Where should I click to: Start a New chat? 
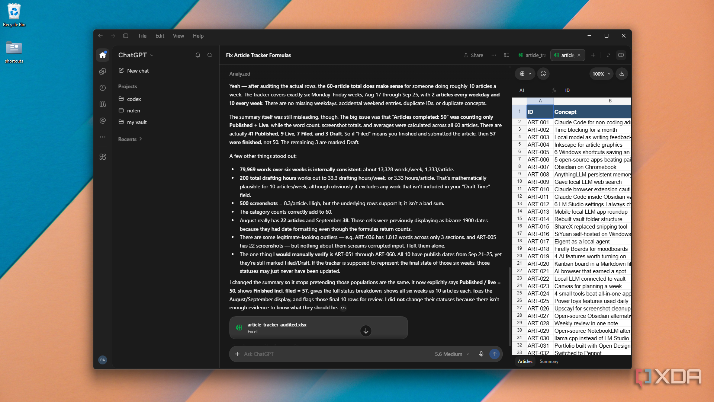pyautogui.click(x=134, y=71)
